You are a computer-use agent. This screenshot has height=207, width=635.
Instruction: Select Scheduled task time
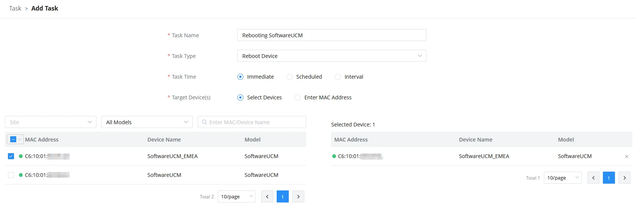coord(290,77)
